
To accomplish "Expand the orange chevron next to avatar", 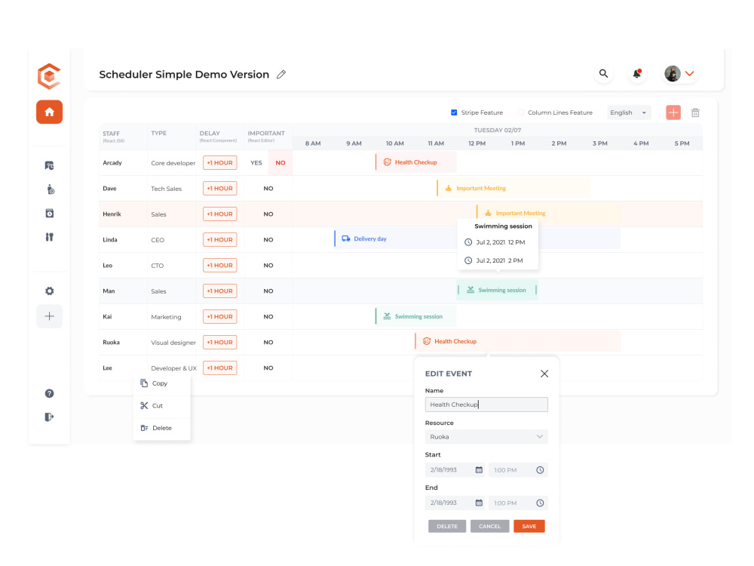I will [x=690, y=74].
